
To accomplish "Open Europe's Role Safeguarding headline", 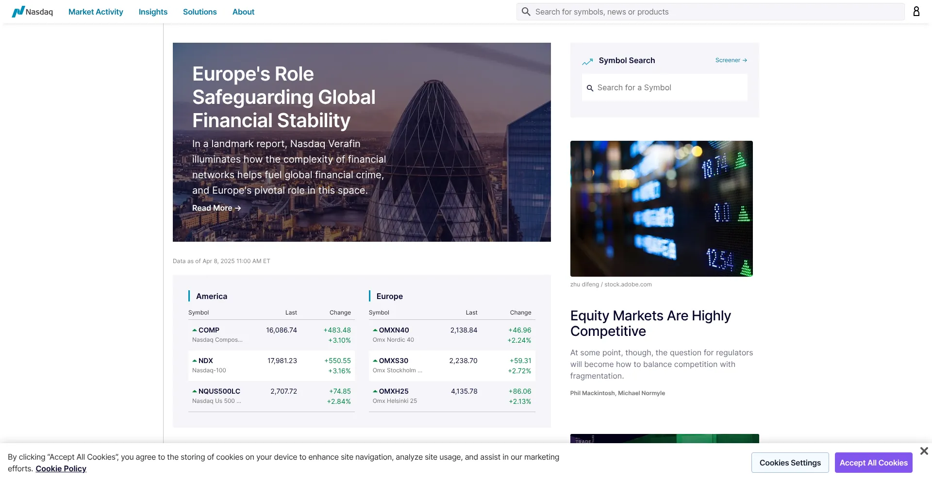I will pos(284,97).
